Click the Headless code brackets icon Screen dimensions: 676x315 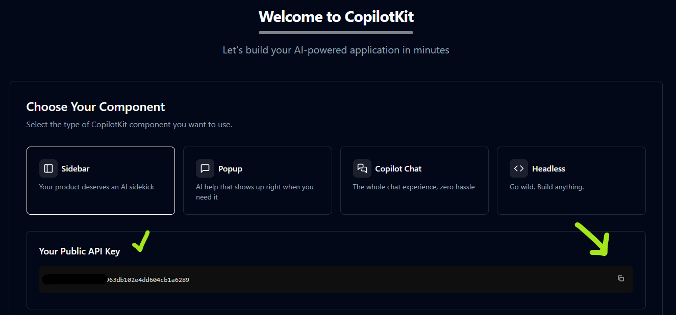[x=519, y=168]
